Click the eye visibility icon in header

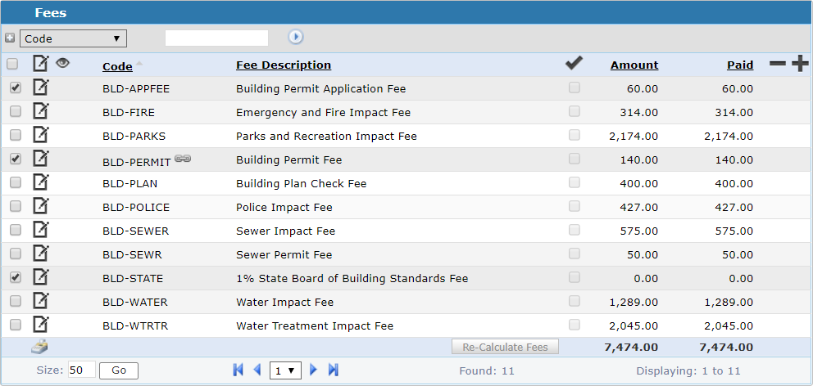[62, 63]
